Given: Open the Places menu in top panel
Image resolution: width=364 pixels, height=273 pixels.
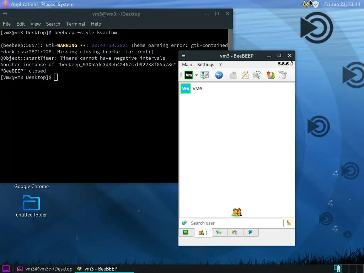Looking at the screenshot, I should pyautogui.click(x=48, y=4).
